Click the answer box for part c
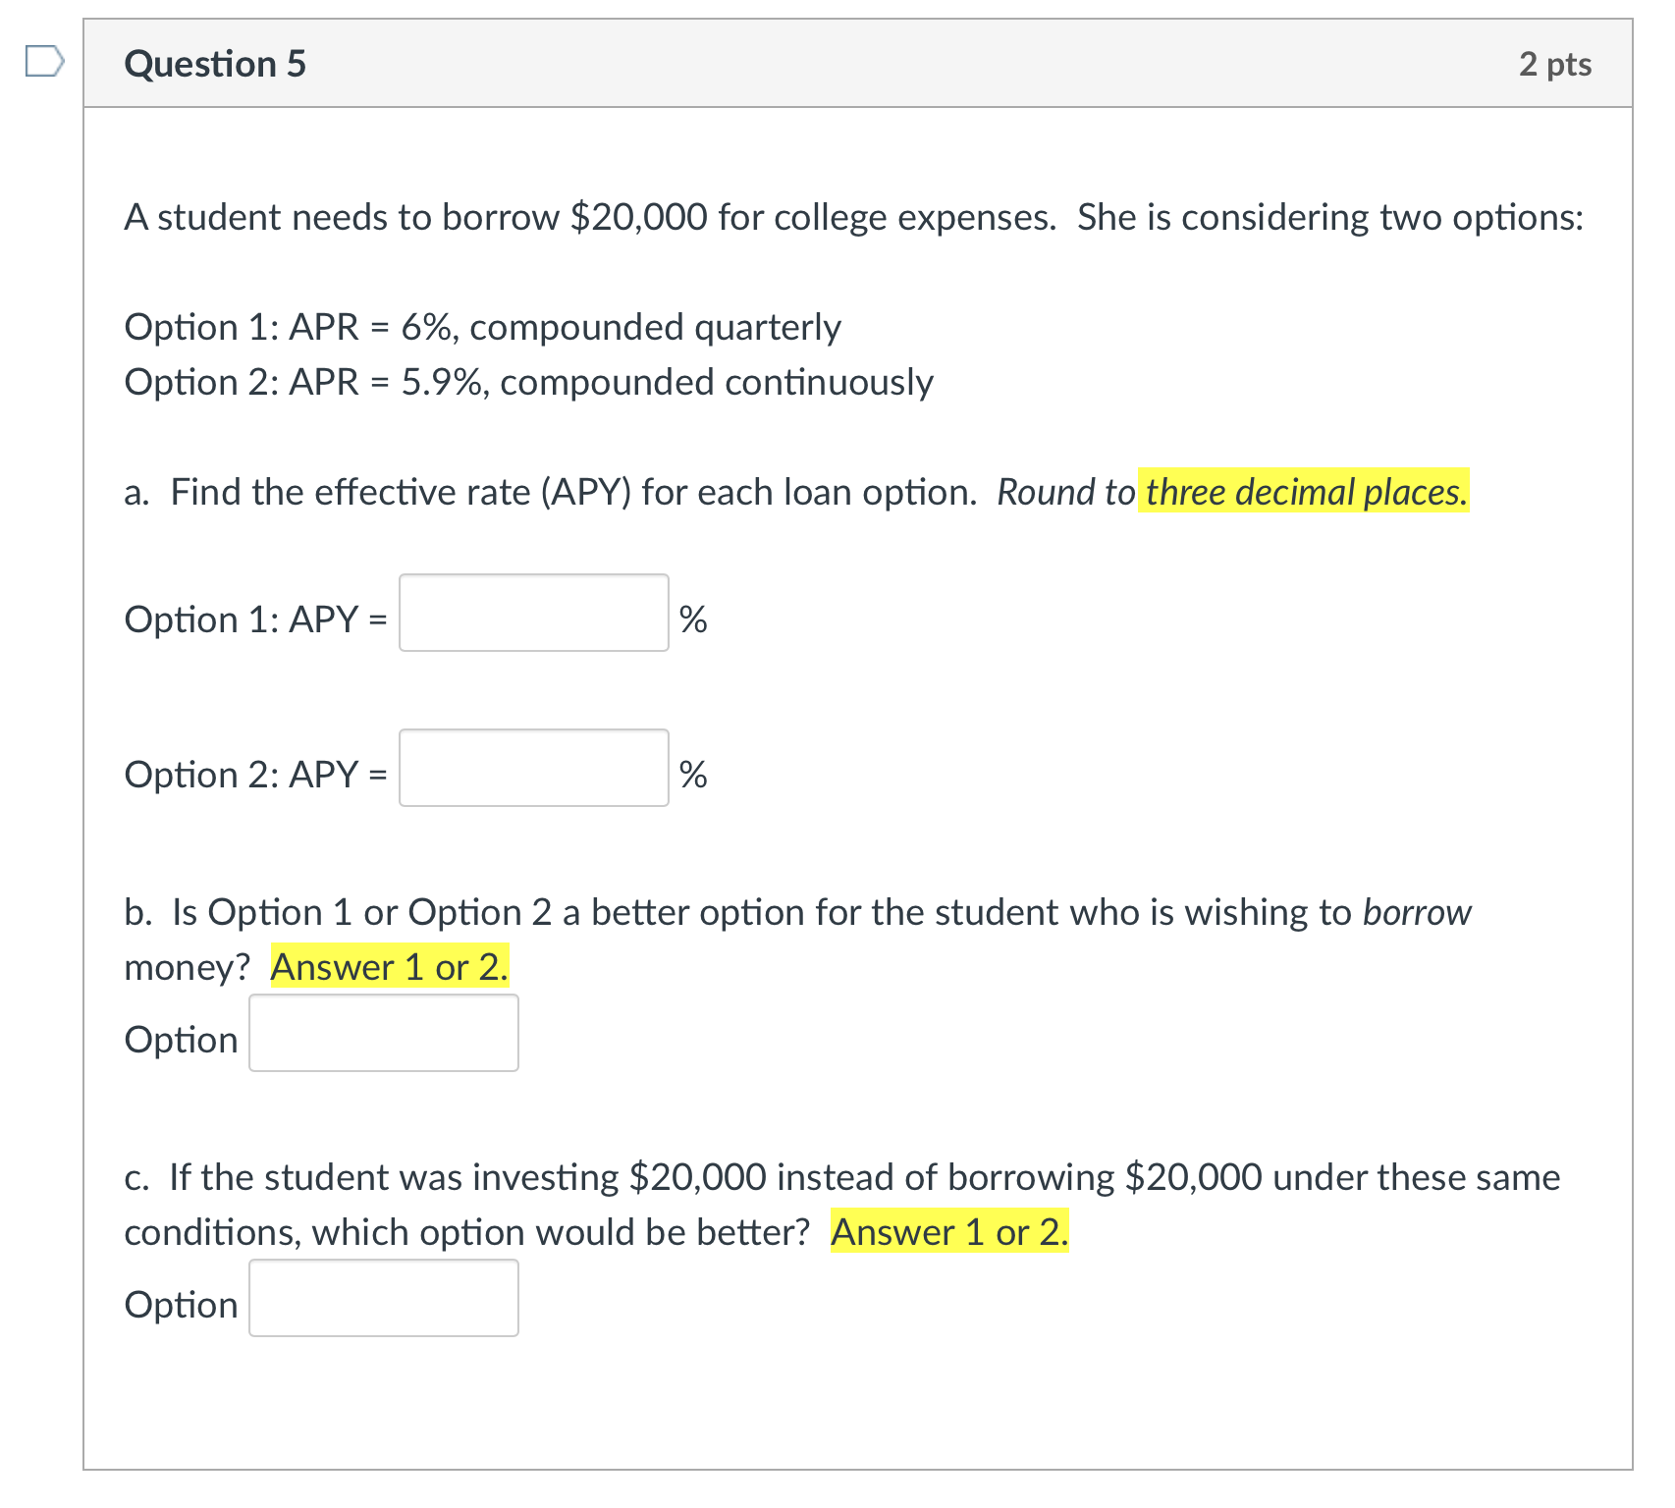 pyautogui.click(x=383, y=1298)
